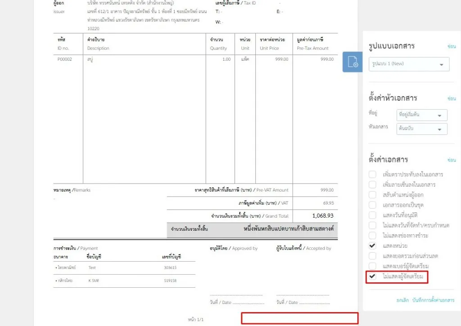Hide the รูปแบบเอกสาร section via ซ่อน
Screen dimensions: 461x326
[452, 46]
